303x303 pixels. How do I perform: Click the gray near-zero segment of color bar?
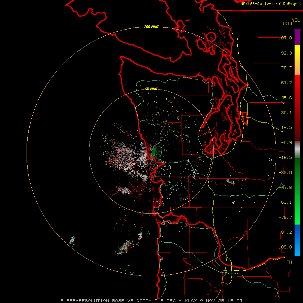pos(297,149)
